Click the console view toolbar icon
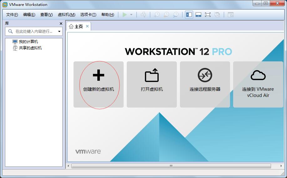 tap(231, 15)
